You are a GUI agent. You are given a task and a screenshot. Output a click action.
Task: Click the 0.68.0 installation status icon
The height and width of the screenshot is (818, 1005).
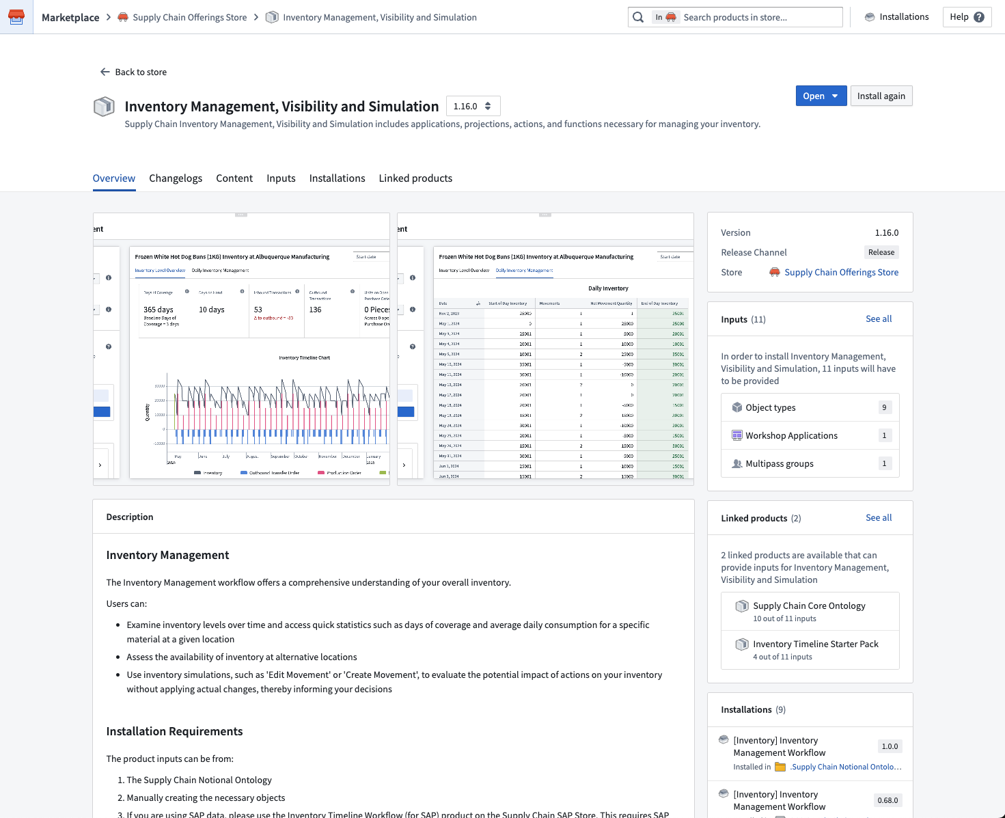[x=724, y=793]
